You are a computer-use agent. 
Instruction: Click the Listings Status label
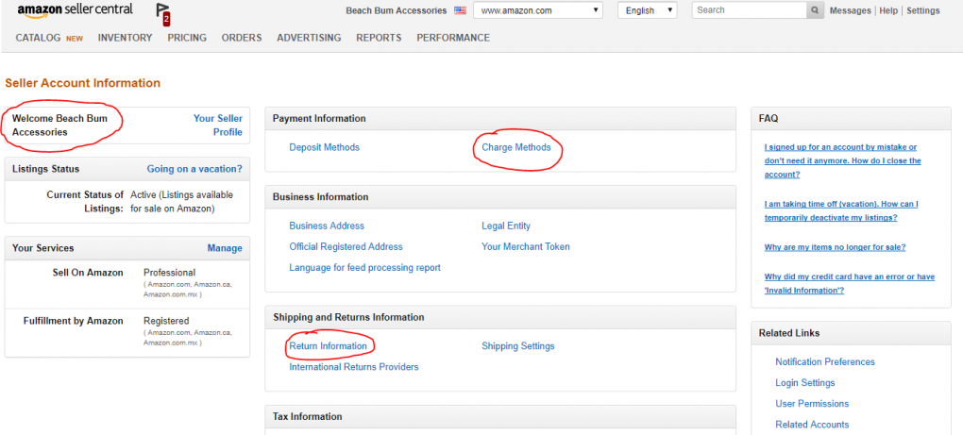[x=45, y=169]
